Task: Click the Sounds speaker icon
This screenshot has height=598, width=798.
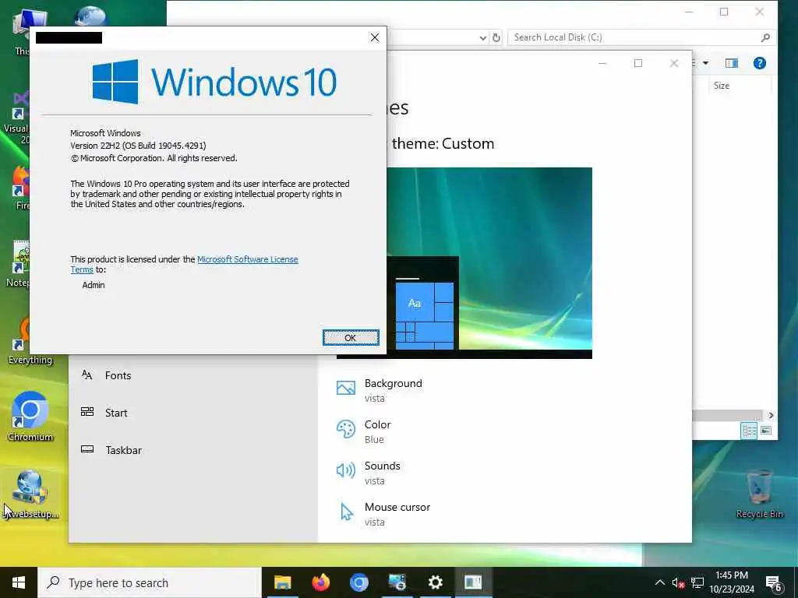Action: click(x=345, y=470)
